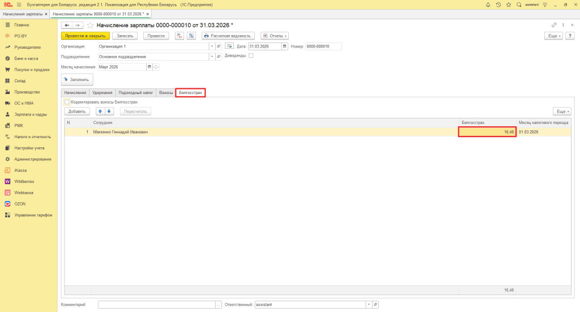The width and height of the screenshot is (580, 312).
Task: Click the posted-status icon before Дата
Action: pos(229,46)
